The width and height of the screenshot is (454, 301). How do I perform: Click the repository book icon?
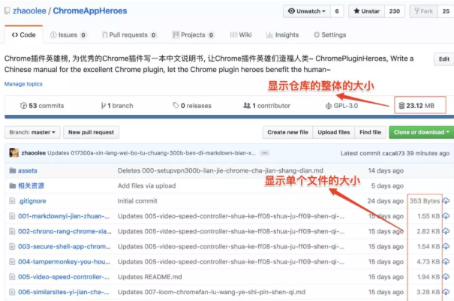[8, 11]
